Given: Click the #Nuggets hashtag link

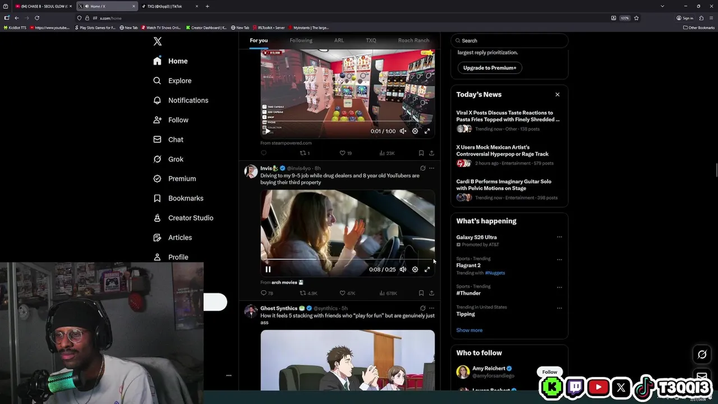Looking at the screenshot, I should (495, 273).
